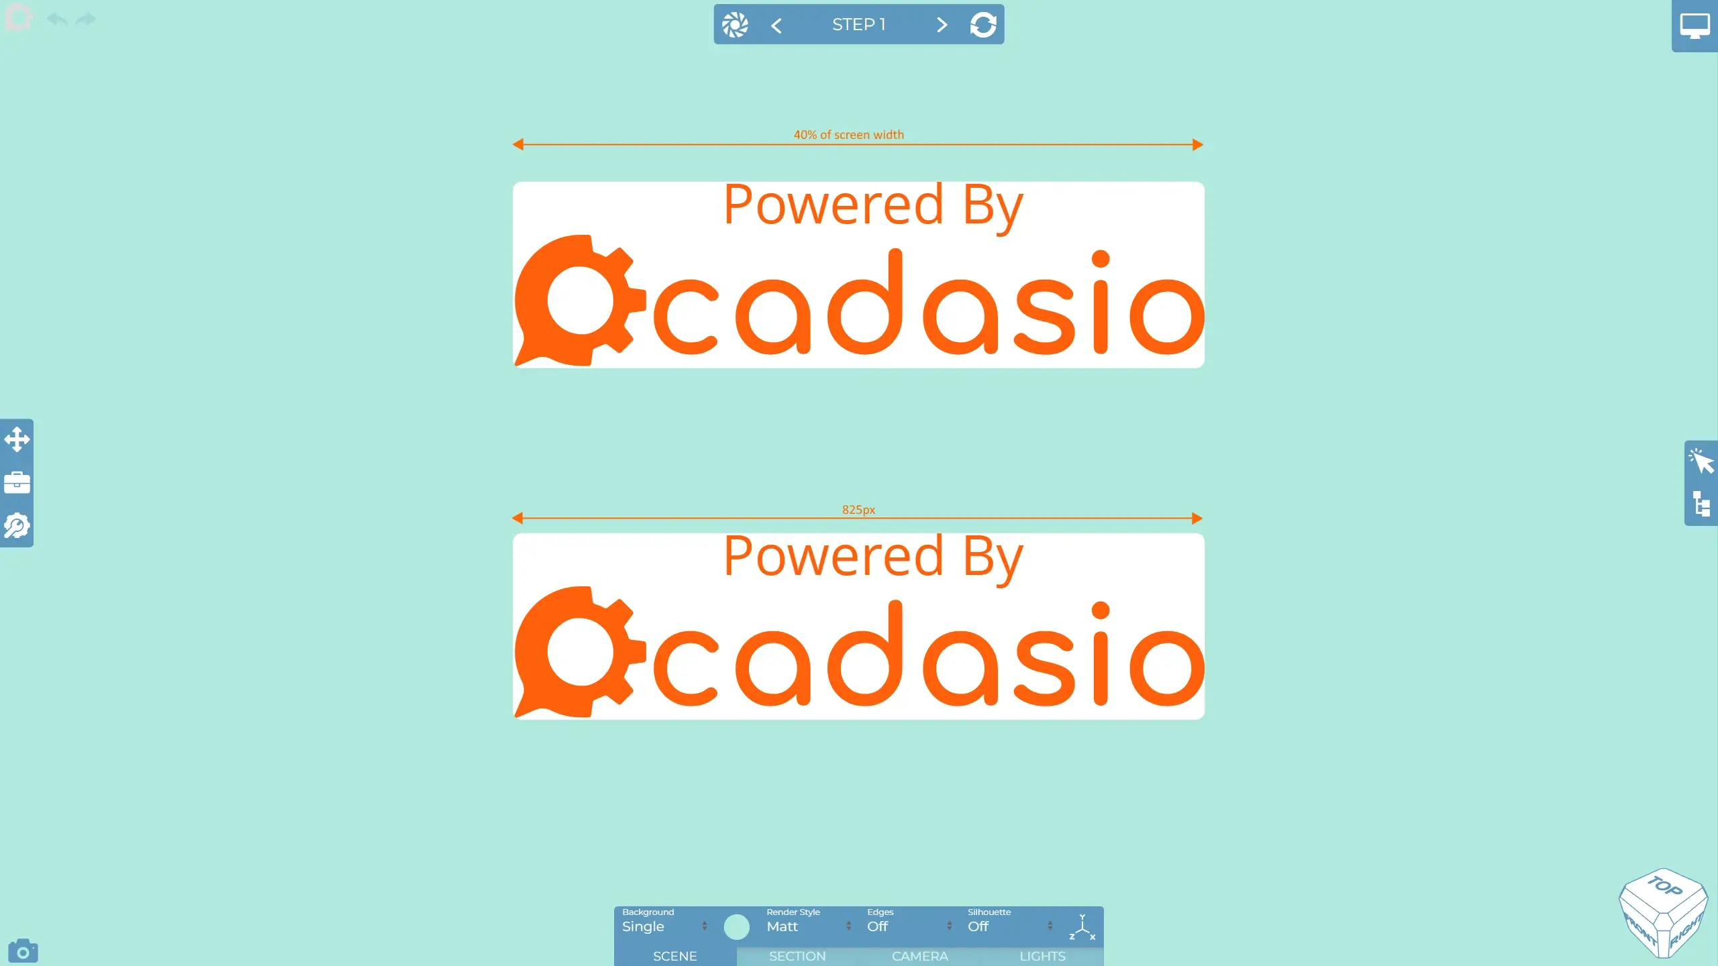Open the toolbox/briefcase panel
This screenshot has width=1718, height=966.
coord(17,482)
